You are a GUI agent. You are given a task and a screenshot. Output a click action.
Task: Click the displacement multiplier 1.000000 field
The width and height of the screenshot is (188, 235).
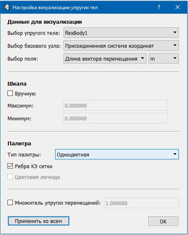[x=142, y=203]
